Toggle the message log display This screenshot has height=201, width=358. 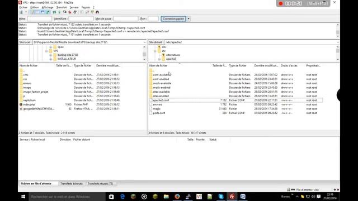[32, 12]
